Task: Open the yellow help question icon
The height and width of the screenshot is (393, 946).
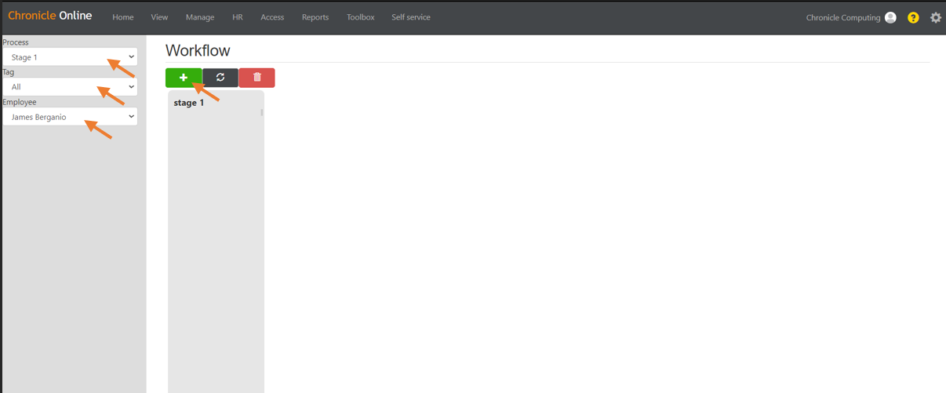Action: pos(913,17)
